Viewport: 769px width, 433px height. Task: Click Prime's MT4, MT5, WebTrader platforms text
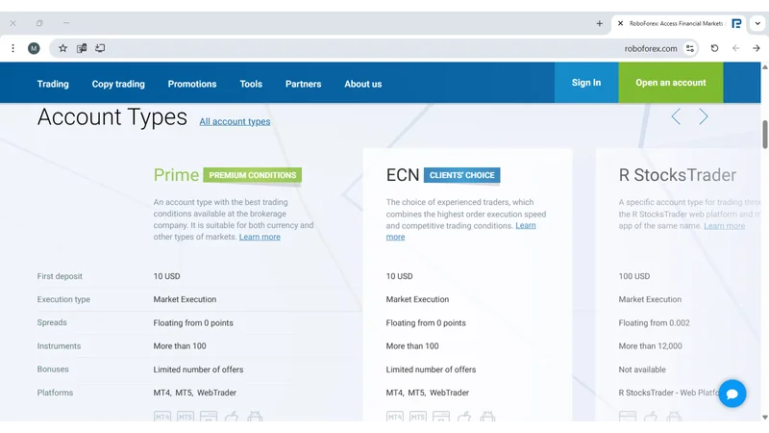pos(195,393)
